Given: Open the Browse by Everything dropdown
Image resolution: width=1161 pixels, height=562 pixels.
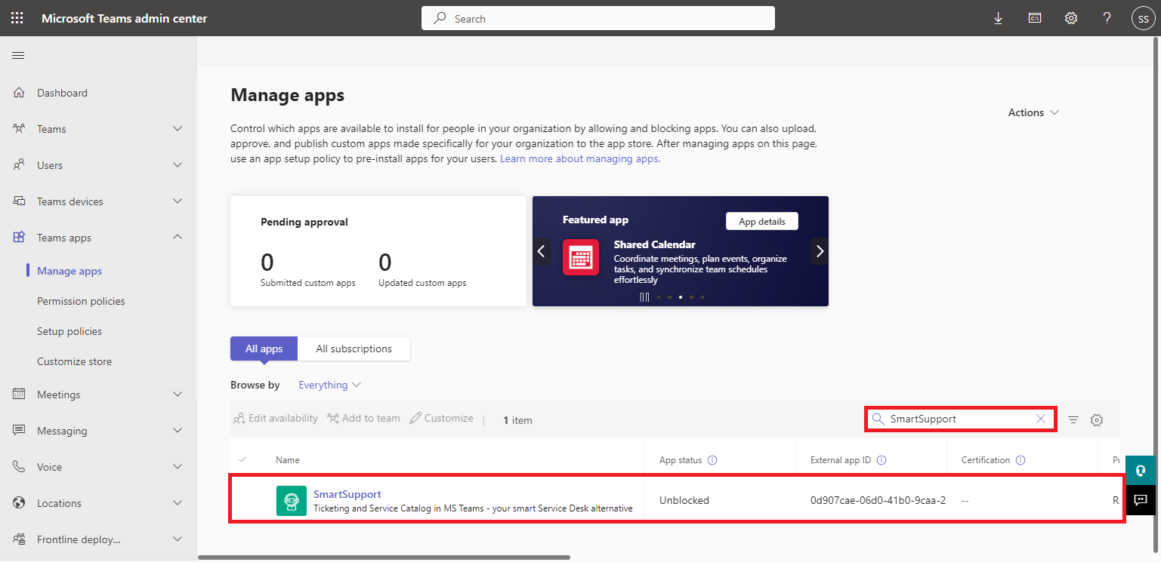Looking at the screenshot, I should point(329,385).
